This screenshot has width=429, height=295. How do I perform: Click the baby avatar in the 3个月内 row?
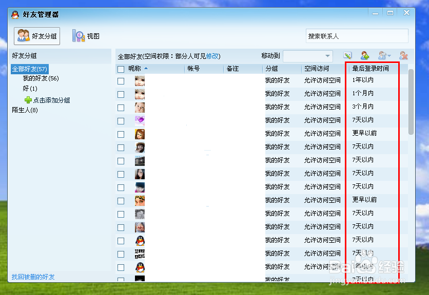tap(140, 108)
